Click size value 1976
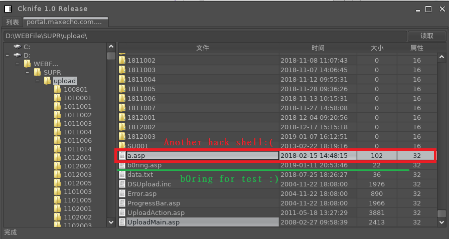449x239 pixels. coord(377,184)
